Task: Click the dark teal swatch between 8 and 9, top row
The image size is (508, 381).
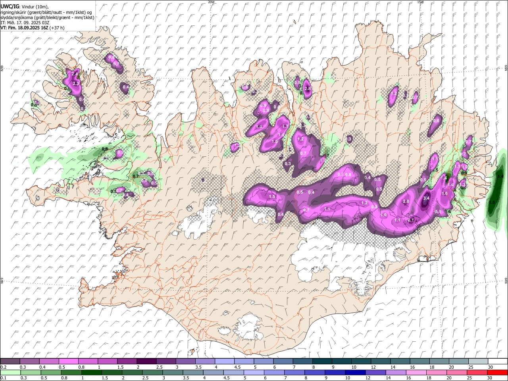Action: pos(321,362)
